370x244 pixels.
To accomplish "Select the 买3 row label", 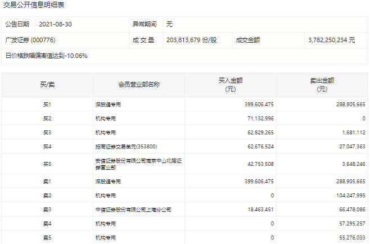I will (47, 133).
